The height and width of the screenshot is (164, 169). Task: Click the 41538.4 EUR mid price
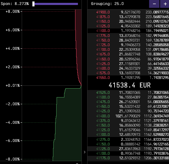tap(130, 85)
